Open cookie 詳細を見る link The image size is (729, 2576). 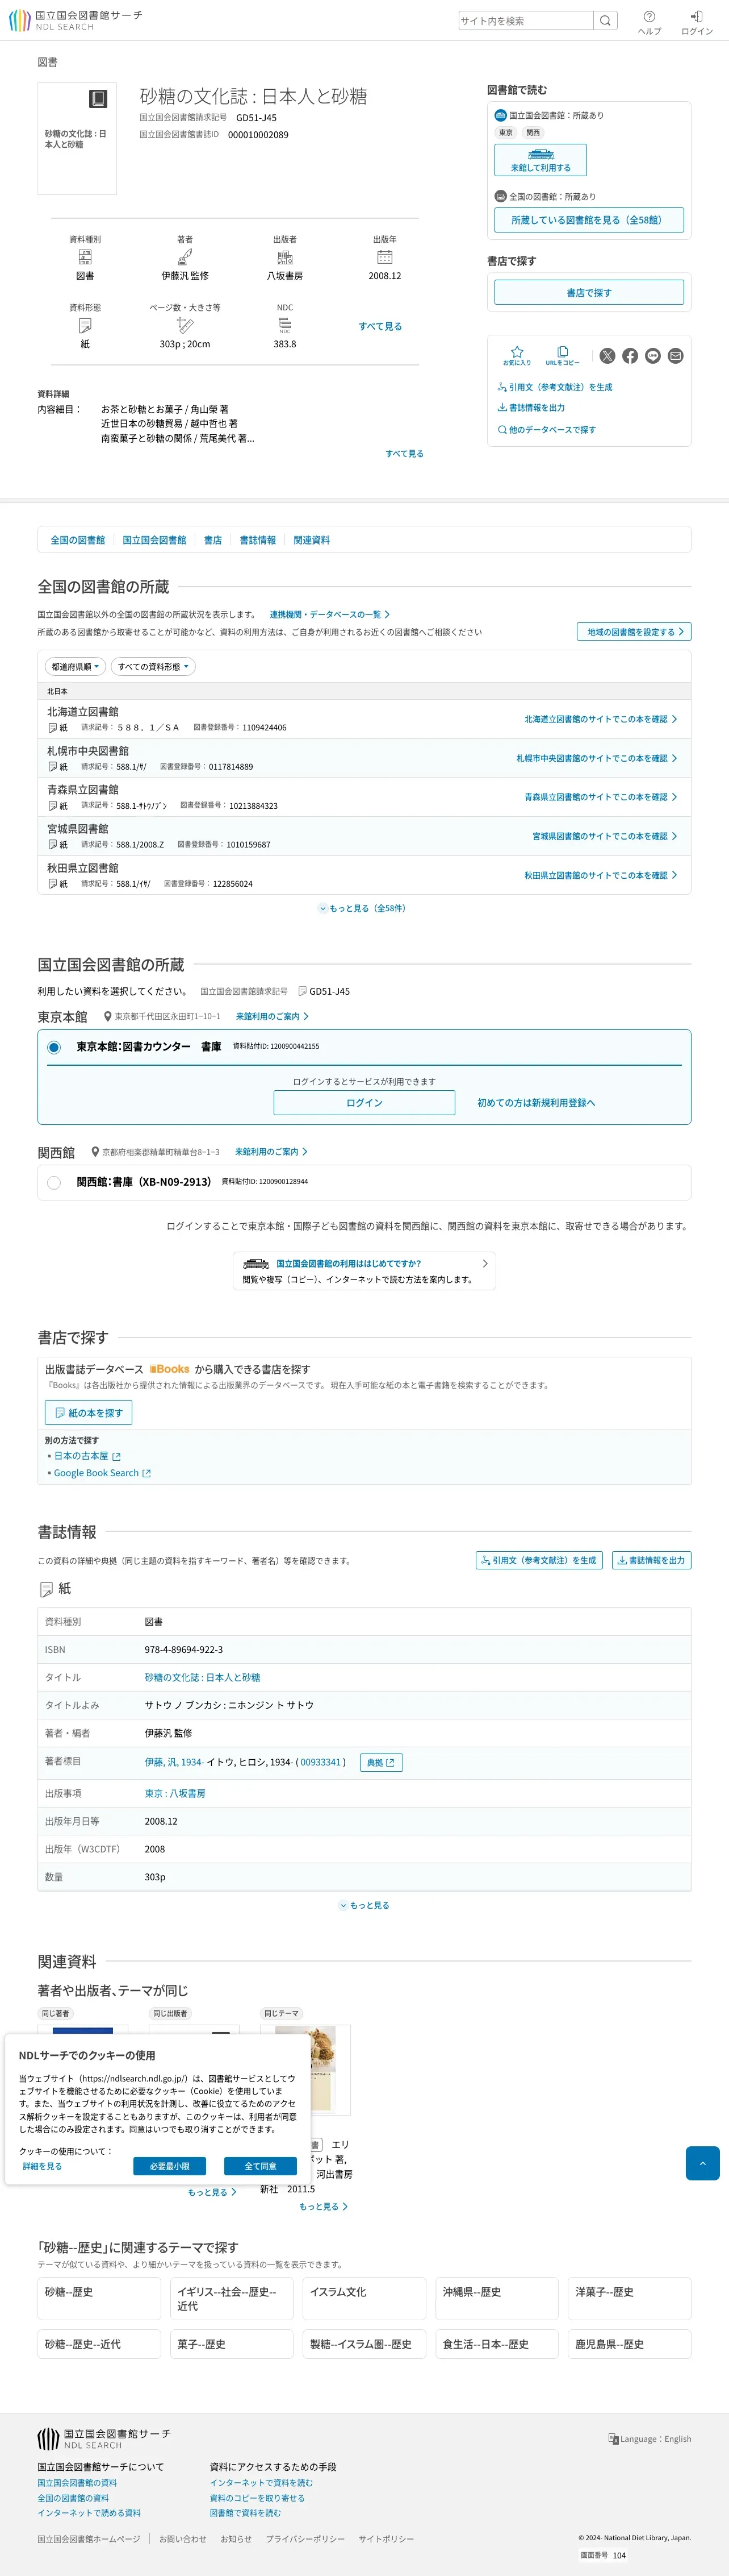tap(42, 2166)
